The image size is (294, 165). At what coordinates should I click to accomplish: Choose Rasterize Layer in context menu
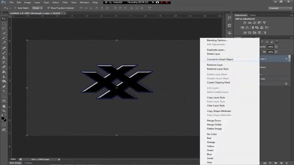(x=215, y=65)
